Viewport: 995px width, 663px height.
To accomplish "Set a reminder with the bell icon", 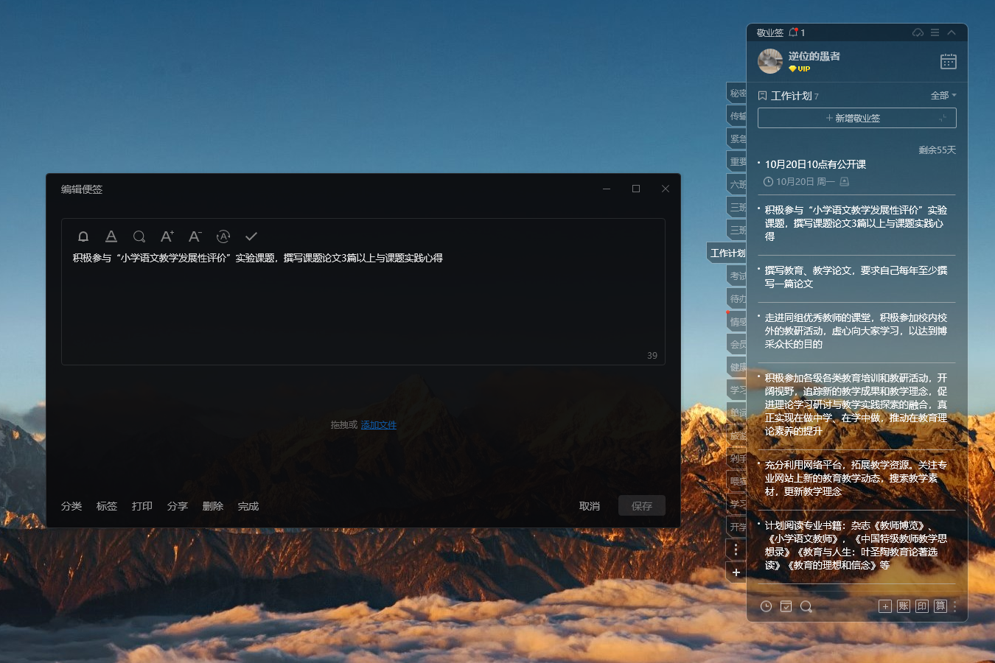I will pos(83,236).
